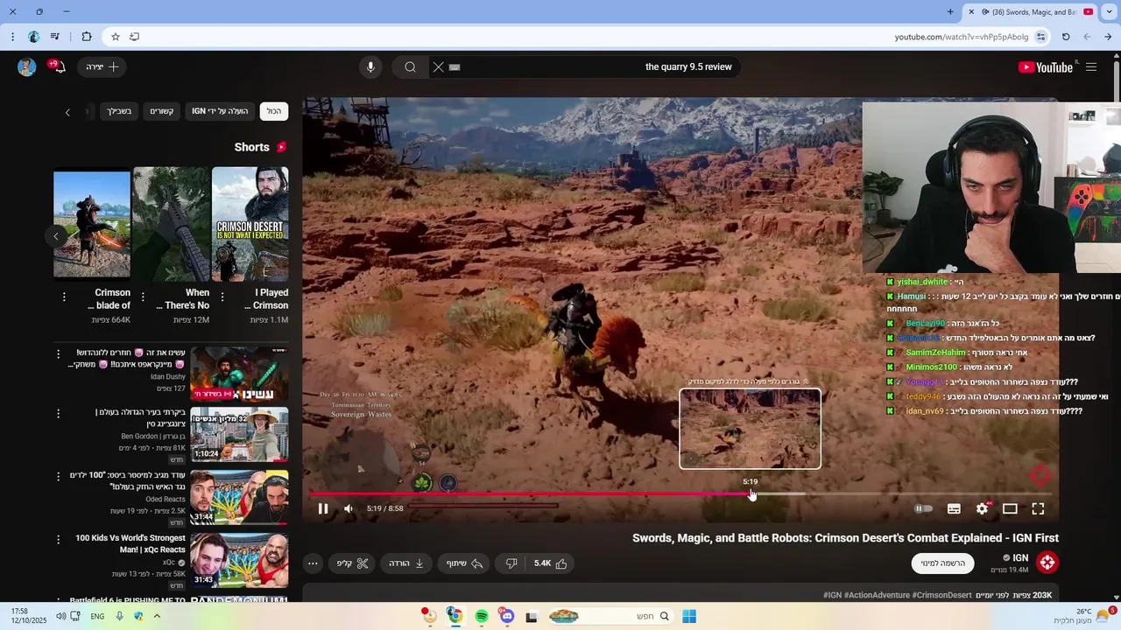Open options for xQc Reacts video

[x=59, y=539]
